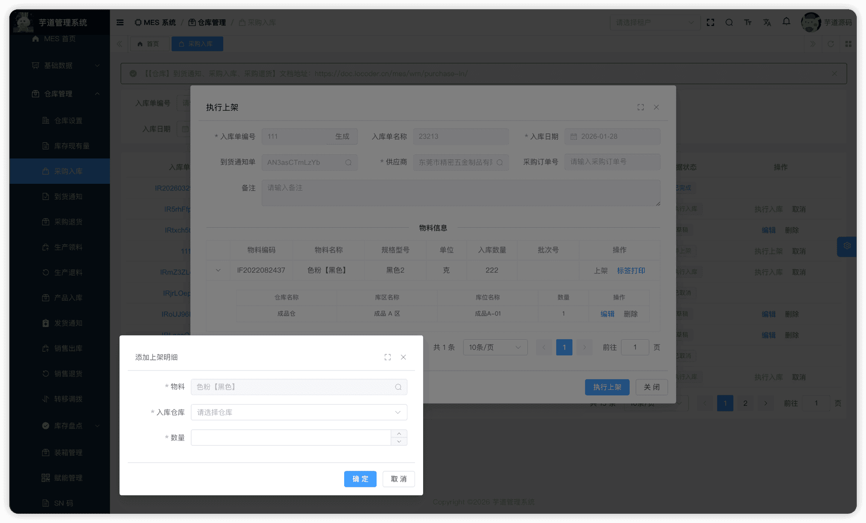Increase quantity with the up stepper arrow
The height and width of the screenshot is (523, 866).
(399, 434)
